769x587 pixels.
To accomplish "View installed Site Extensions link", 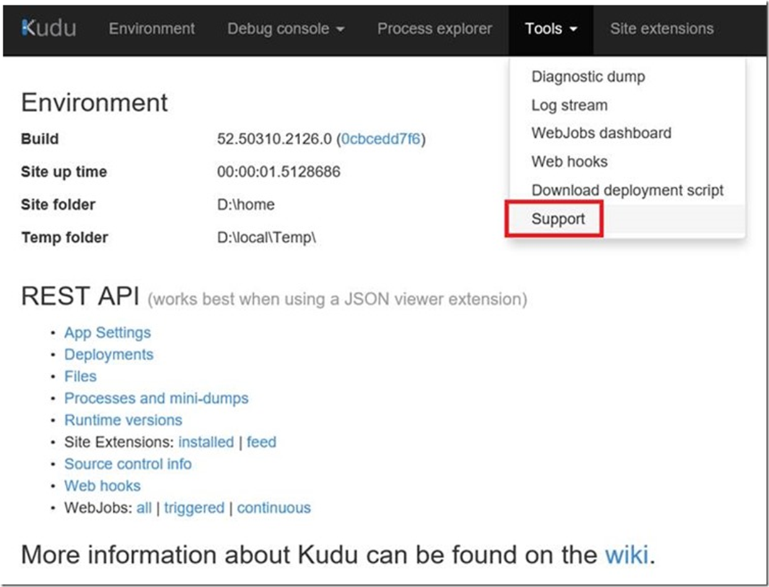I will (x=206, y=442).
